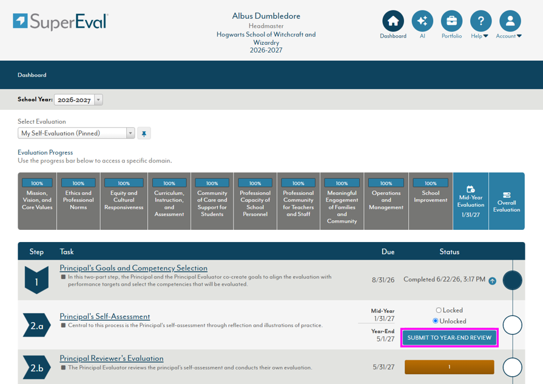This screenshot has width=543, height=384.
Task: Open Community of Care and Support domain
Action: coord(212,201)
